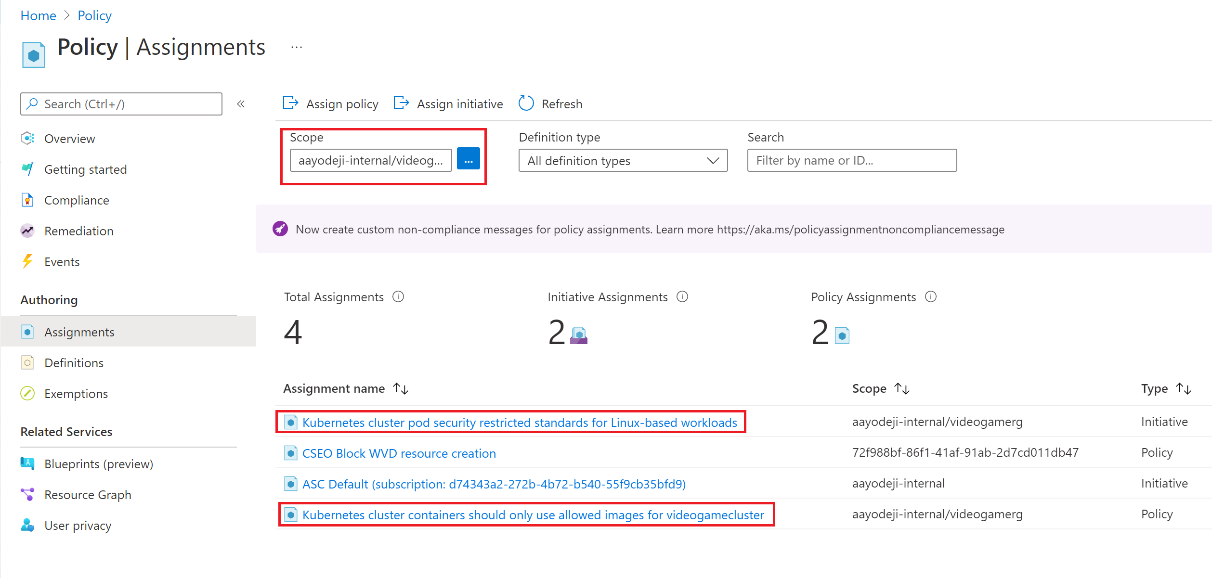Image resolution: width=1212 pixels, height=578 pixels.
Task: Click Home breadcrumb link
Action: [38, 15]
